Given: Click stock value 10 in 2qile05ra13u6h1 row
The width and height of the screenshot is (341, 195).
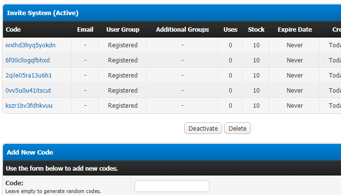Looking at the screenshot, I should point(256,76).
